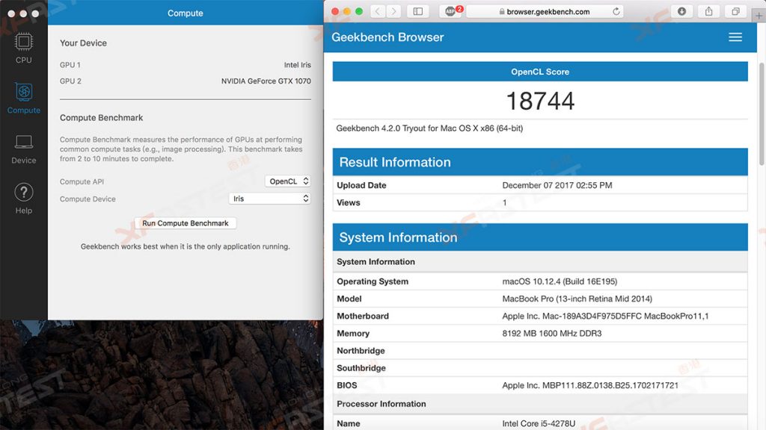This screenshot has height=430, width=766.
Task: Click the 8192 MB 1600 MHz DDR3 value
Action: [551, 334]
